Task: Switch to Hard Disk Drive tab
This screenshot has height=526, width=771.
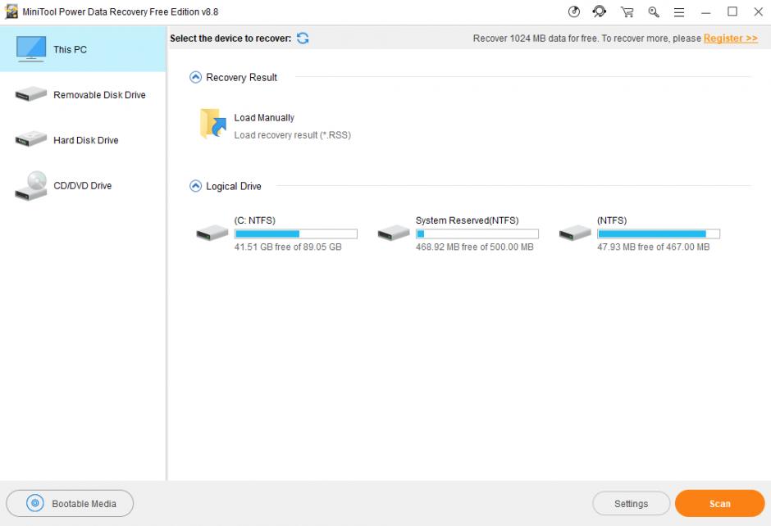Action: pyautogui.click(x=83, y=140)
